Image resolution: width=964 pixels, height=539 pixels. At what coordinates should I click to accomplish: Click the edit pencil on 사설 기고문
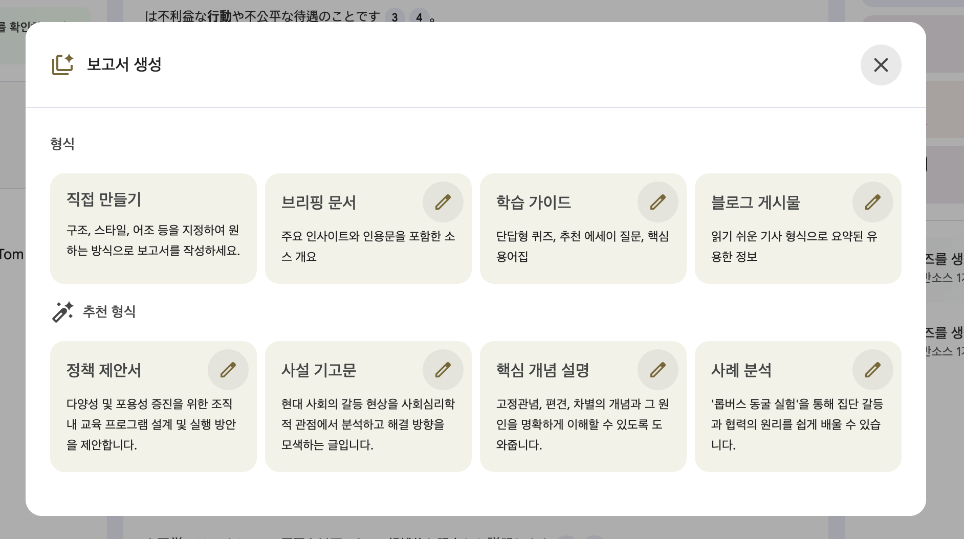click(443, 370)
